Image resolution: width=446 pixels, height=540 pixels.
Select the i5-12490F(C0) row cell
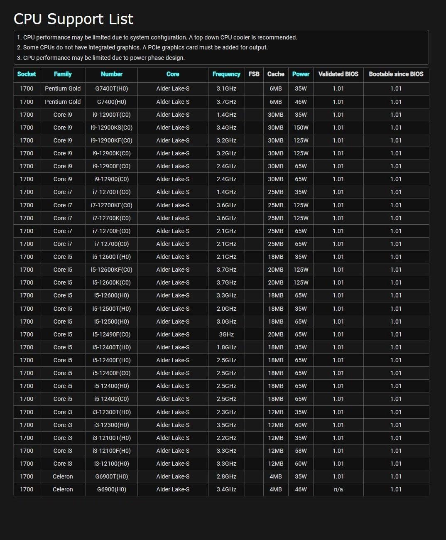(112, 334)
